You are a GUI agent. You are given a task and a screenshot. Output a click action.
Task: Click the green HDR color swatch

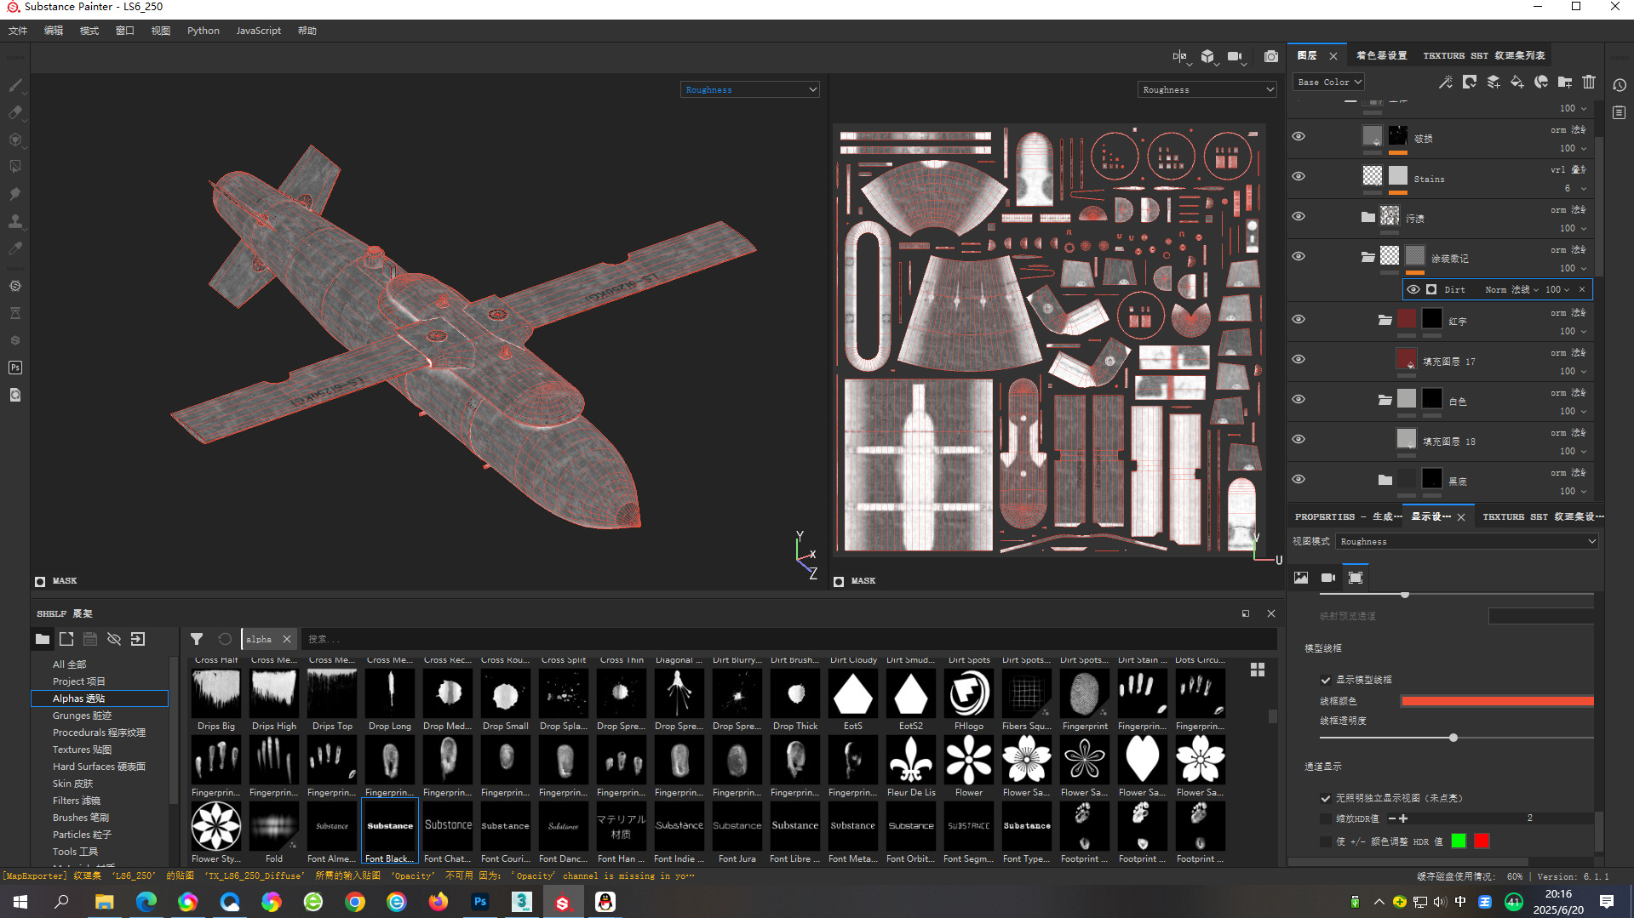(1459, 841)
